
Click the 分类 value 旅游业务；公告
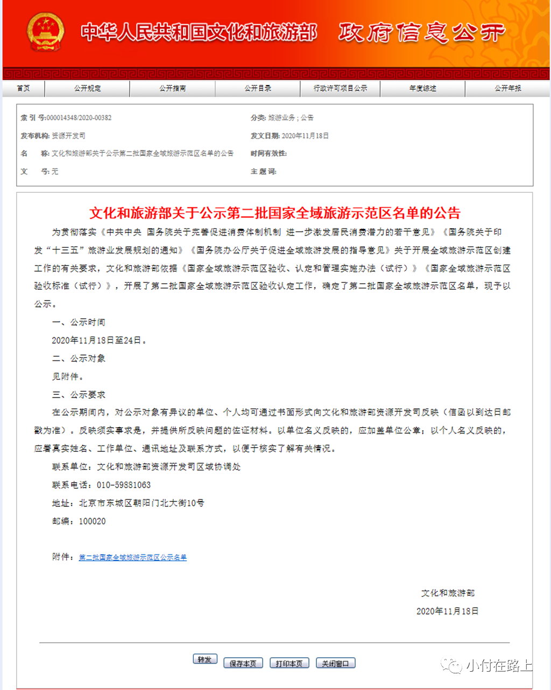[x=291, y=117]
